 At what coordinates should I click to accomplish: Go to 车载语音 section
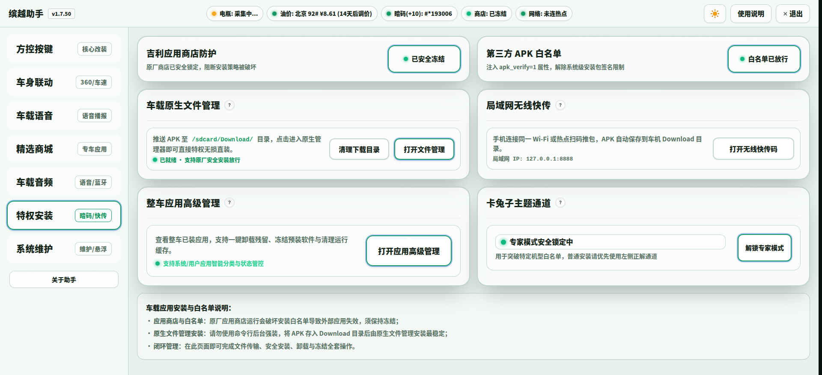click(64, 116)
